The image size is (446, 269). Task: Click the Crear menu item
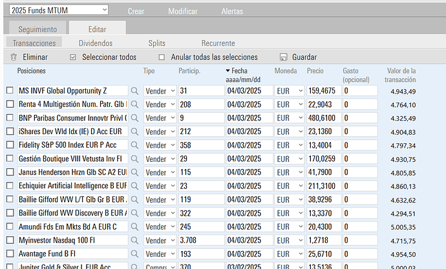click(x=136, y=11)
